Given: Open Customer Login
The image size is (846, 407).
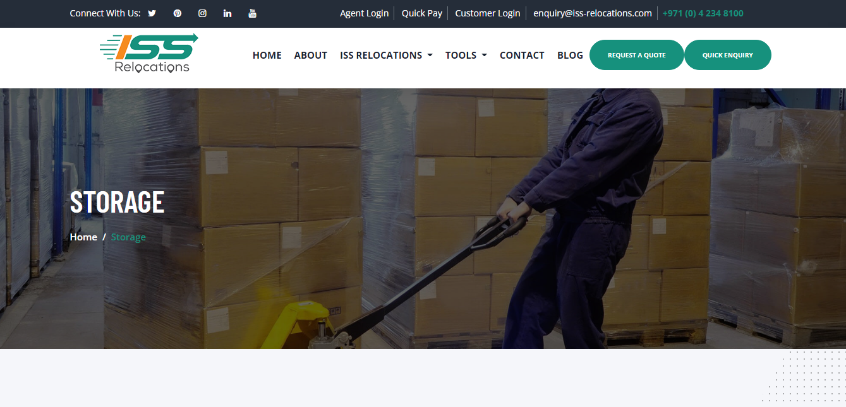Looking at the screenshot, I should [488, 13].
